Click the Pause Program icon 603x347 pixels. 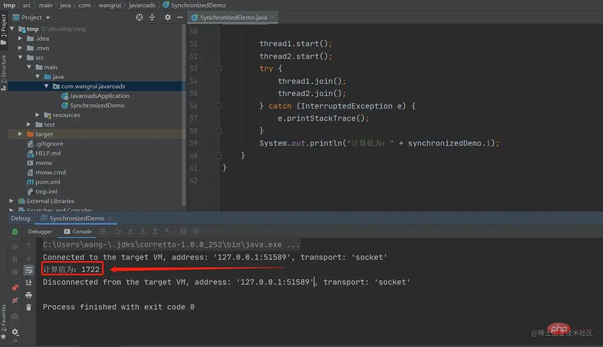coord(15,260)
